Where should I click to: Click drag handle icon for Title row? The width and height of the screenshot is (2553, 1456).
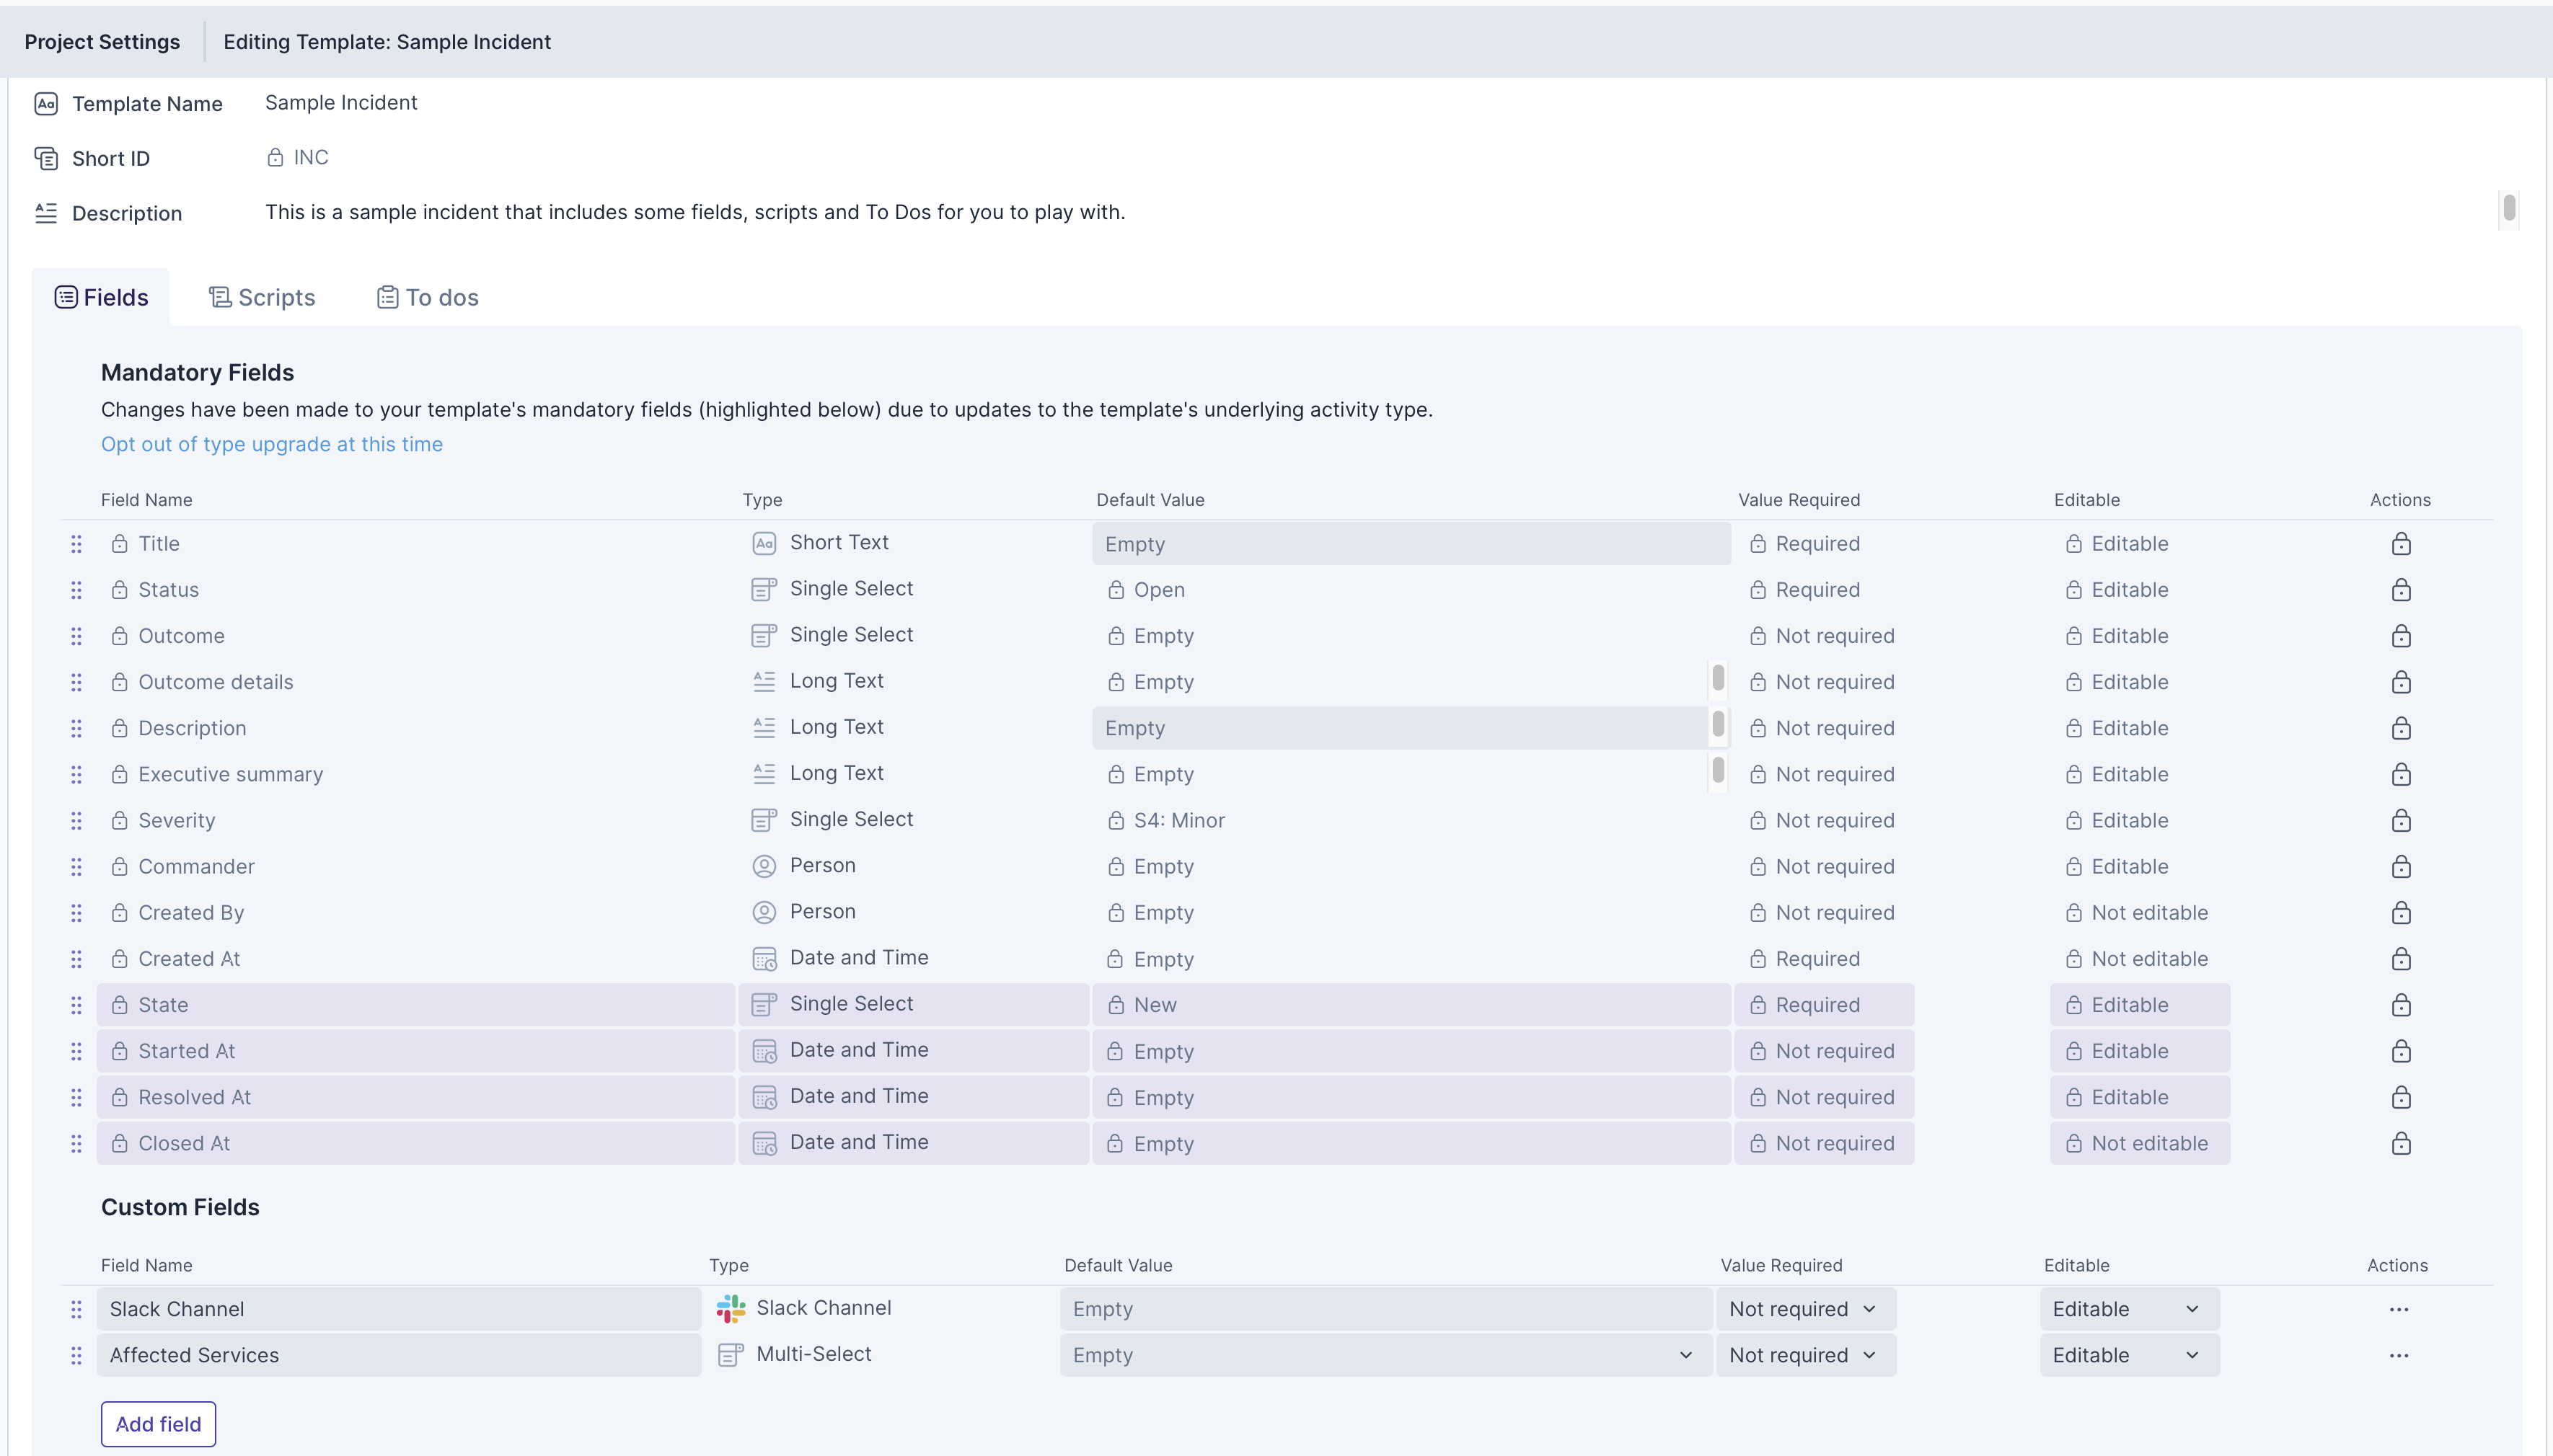click(76, 544)
